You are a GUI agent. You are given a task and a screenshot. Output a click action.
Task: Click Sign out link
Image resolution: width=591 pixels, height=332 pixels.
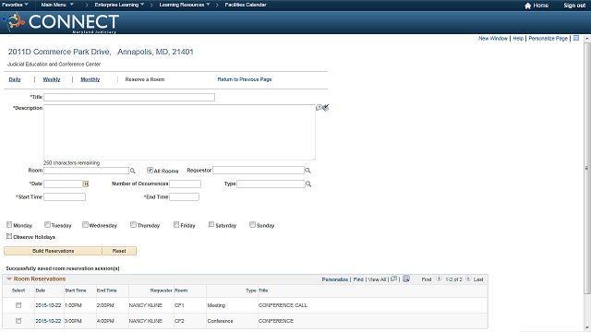(574, 6)
